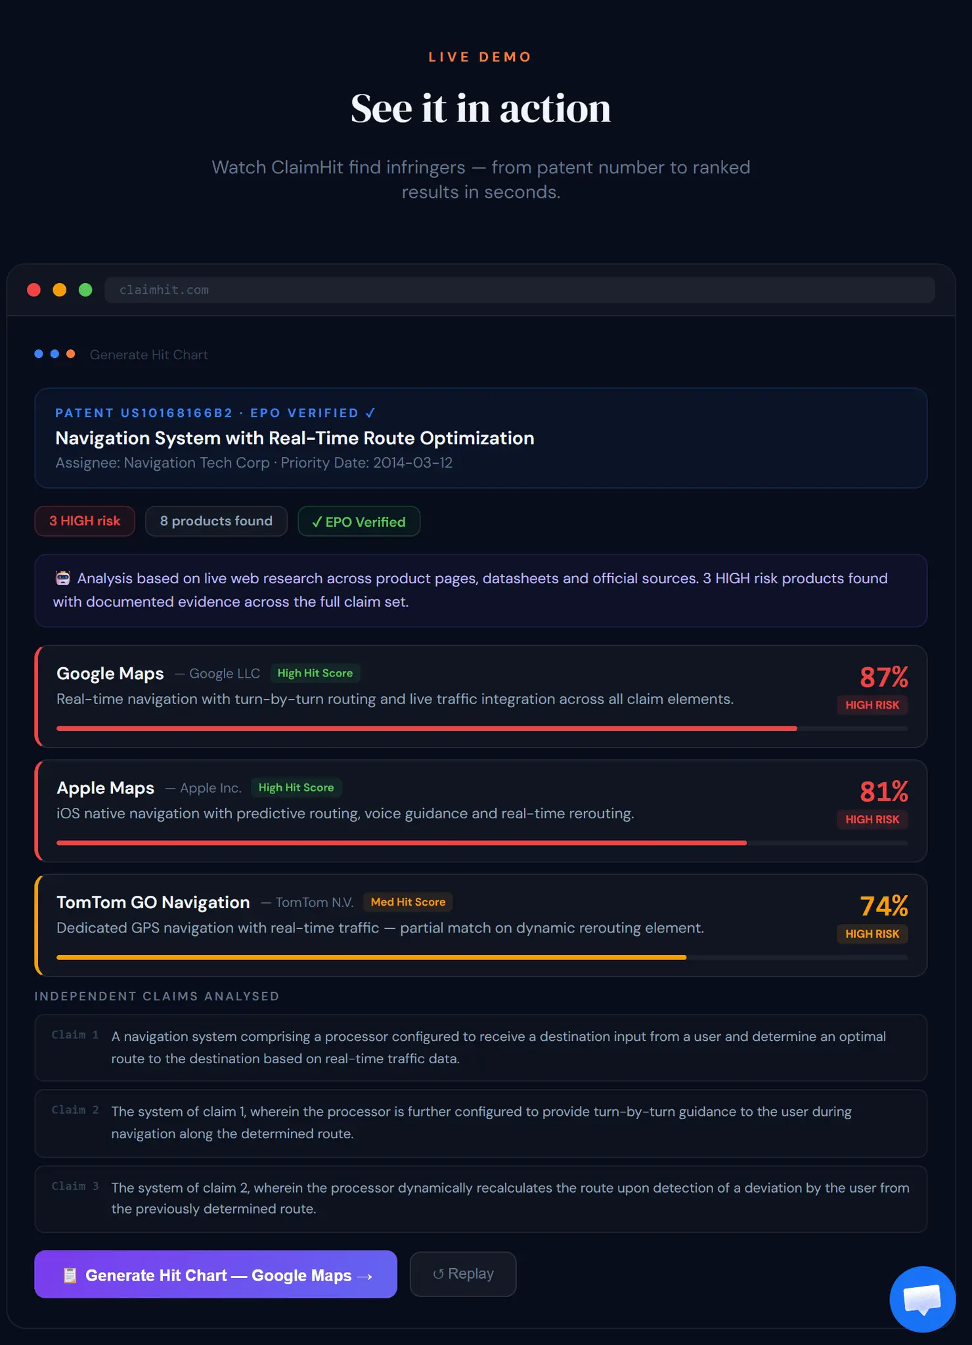Click High Hit Score tag on Apple Maps
972x1345 pixels.
(296, 787)
